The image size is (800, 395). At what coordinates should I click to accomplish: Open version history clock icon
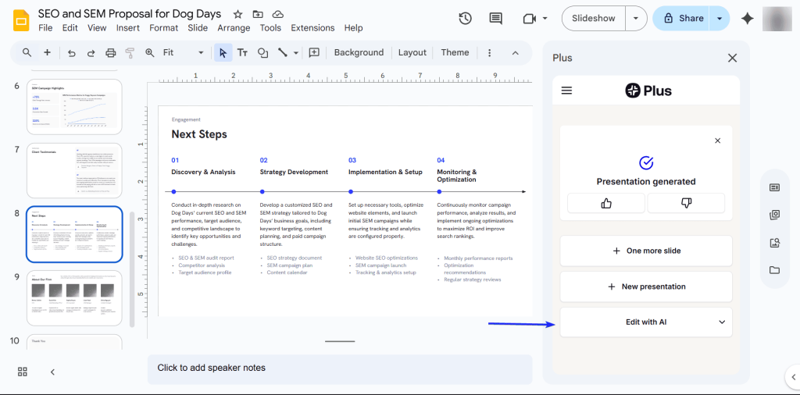click(465, 19)
